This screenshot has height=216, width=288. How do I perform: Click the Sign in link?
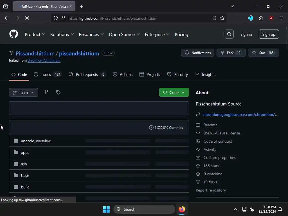point(246,34)
